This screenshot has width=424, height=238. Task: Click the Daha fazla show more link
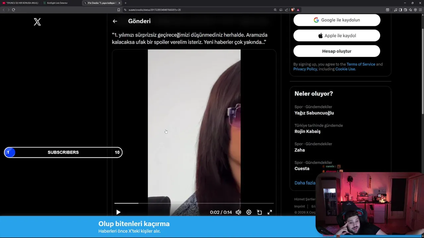click(305, 183)
